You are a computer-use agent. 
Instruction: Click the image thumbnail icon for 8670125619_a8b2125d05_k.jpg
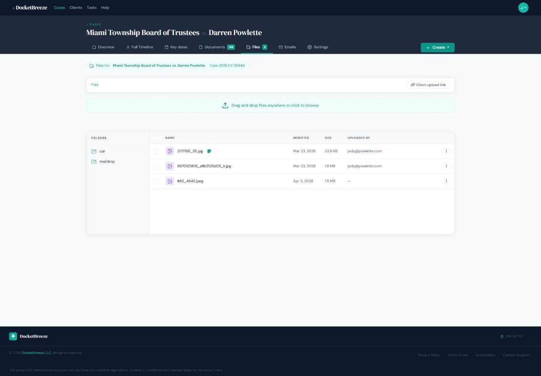[x=170, y=166]
